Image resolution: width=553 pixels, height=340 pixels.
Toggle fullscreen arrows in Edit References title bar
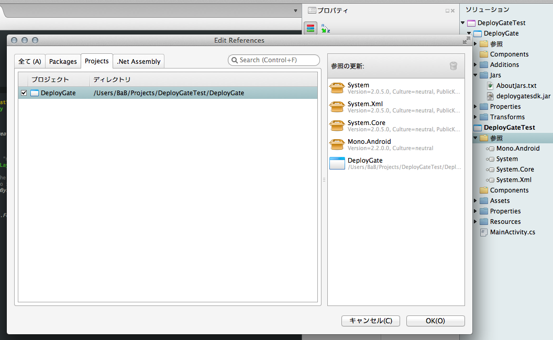click(x=466, y=40)
